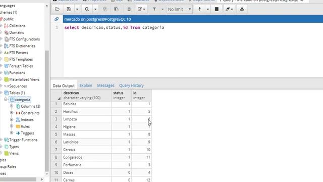Screen dimensions: 323x182
Task: Select the public schema node
Action: [9, 19]
